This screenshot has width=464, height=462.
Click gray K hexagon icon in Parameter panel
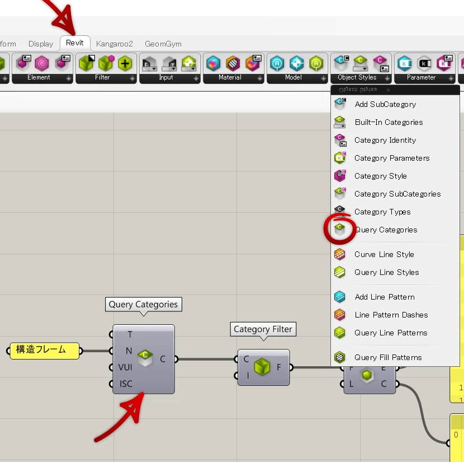point(424,63)
